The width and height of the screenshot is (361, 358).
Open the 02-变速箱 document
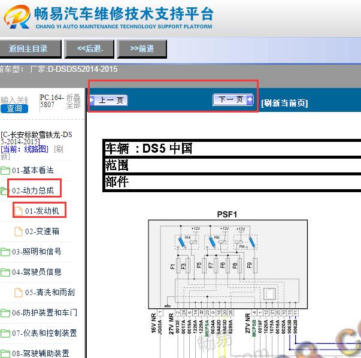(42, 231)
